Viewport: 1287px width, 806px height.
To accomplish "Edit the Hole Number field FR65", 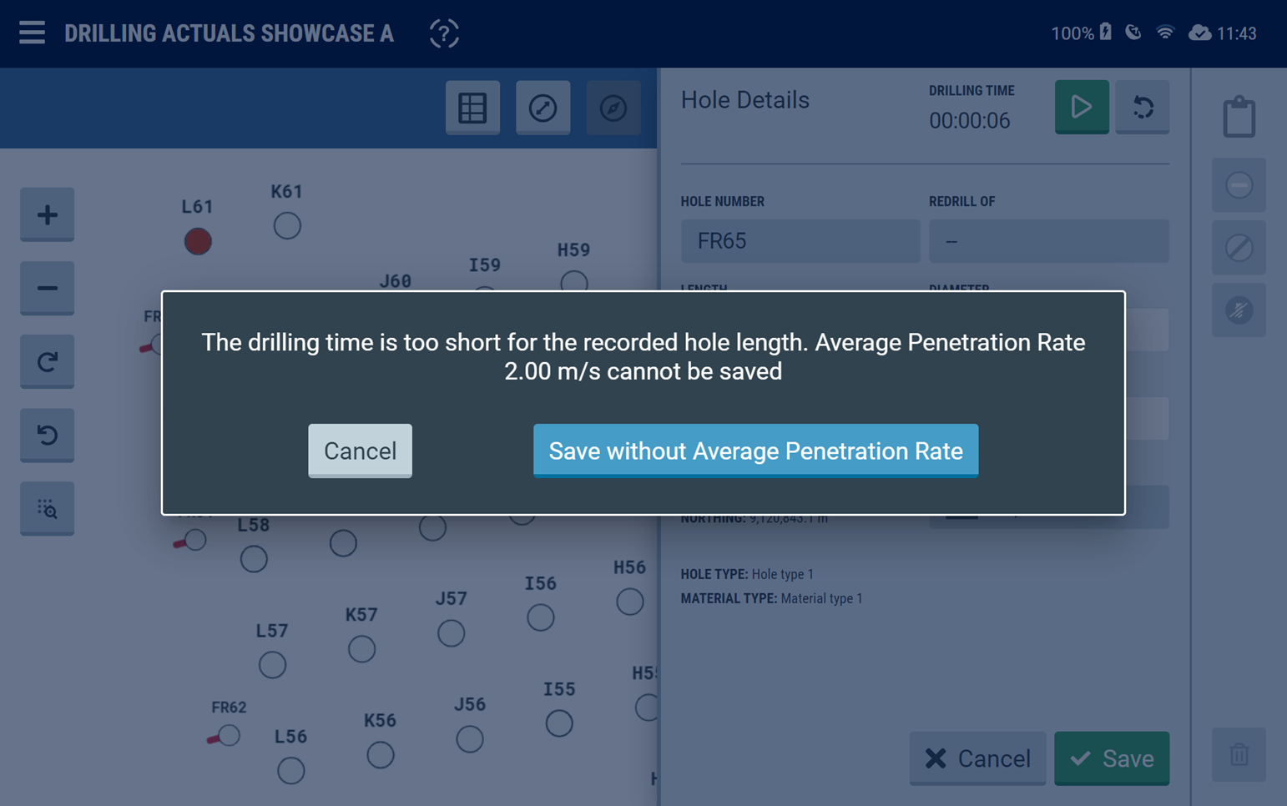I will tap(800, 241).
